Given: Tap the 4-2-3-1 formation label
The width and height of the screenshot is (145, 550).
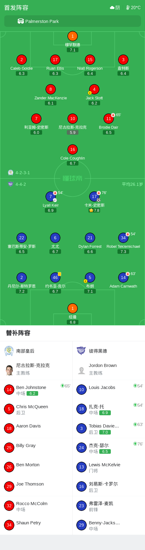Looking at the screenshot, I should pyautogui.click(x=23, y=173).
